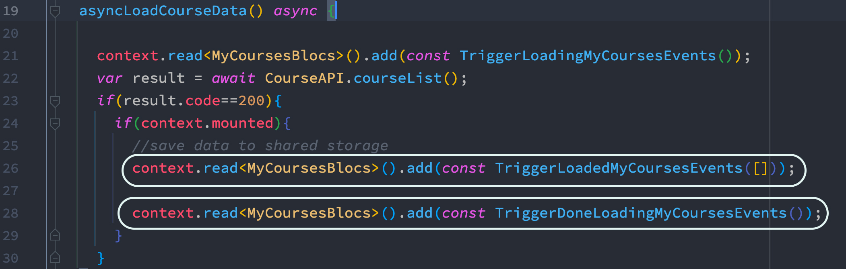Screen dimensions: 846x269
Task: Place cursor on TriggerLoadingMyCoursesEvents on line 21
Action: [x=588, y=56]
